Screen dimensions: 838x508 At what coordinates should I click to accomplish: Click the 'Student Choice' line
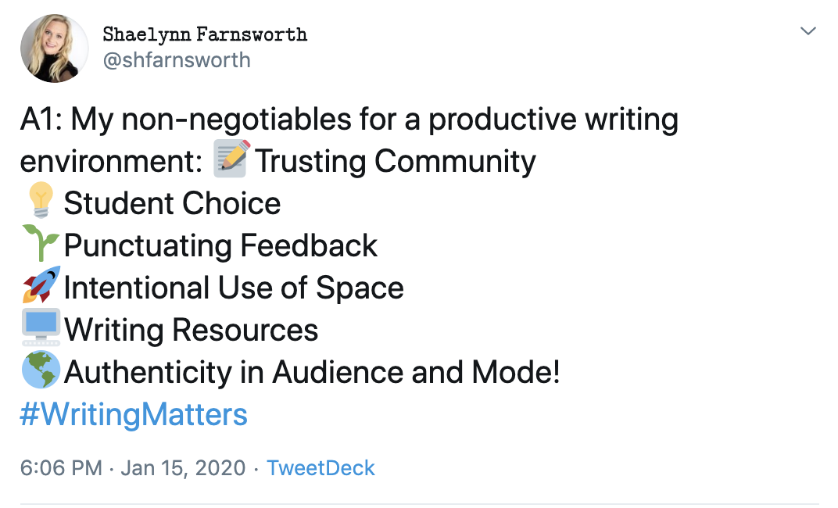pos(172,203)
